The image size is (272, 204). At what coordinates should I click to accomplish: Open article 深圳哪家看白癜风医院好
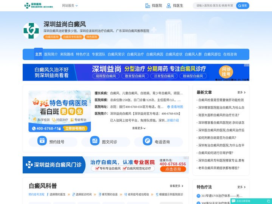point(221,123)
